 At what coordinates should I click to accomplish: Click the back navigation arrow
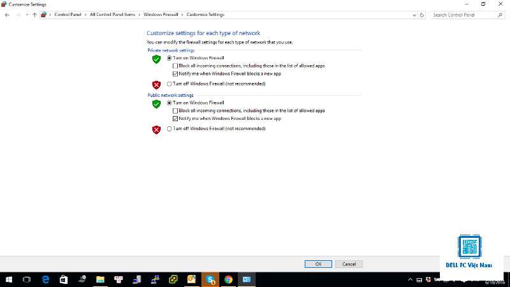tap(7, 15)
